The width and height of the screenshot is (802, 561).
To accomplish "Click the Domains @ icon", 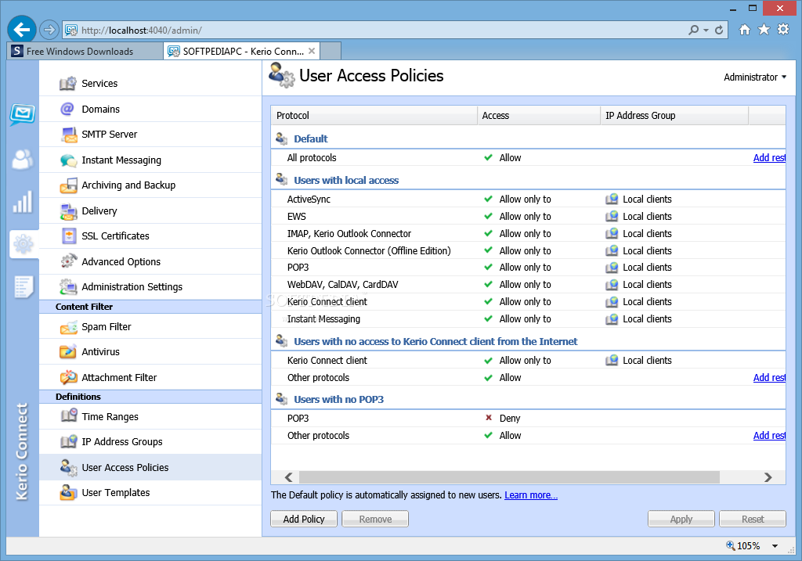I will (x=67, y=109).
